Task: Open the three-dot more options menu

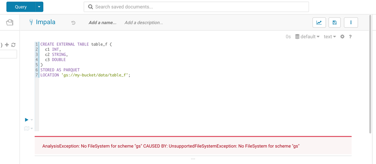Action: [351, 23]
